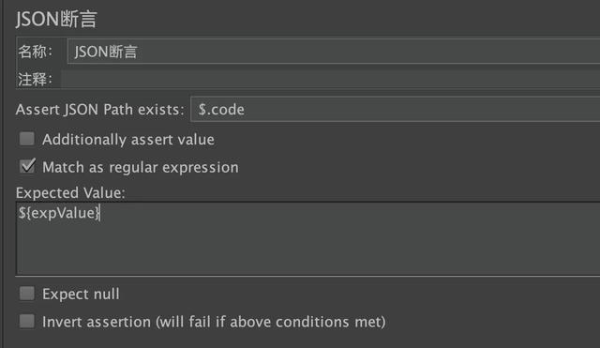This screenshot has width=600, height=348.
Task: Click the Assert JSON Path exists field
Action: click(396, 110)
